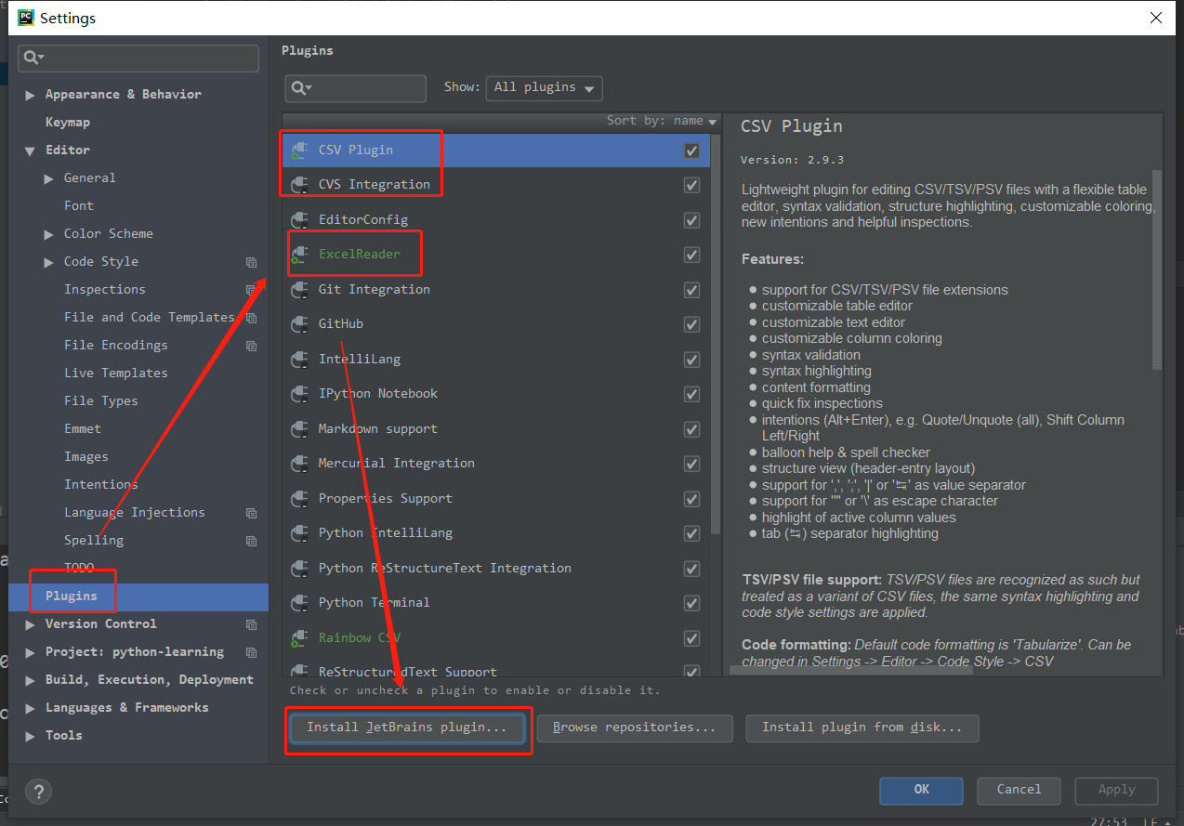This screenshot has height=826, width=1184.
Task: Click Install plugin from disk button
Action: tap(862, 728)
